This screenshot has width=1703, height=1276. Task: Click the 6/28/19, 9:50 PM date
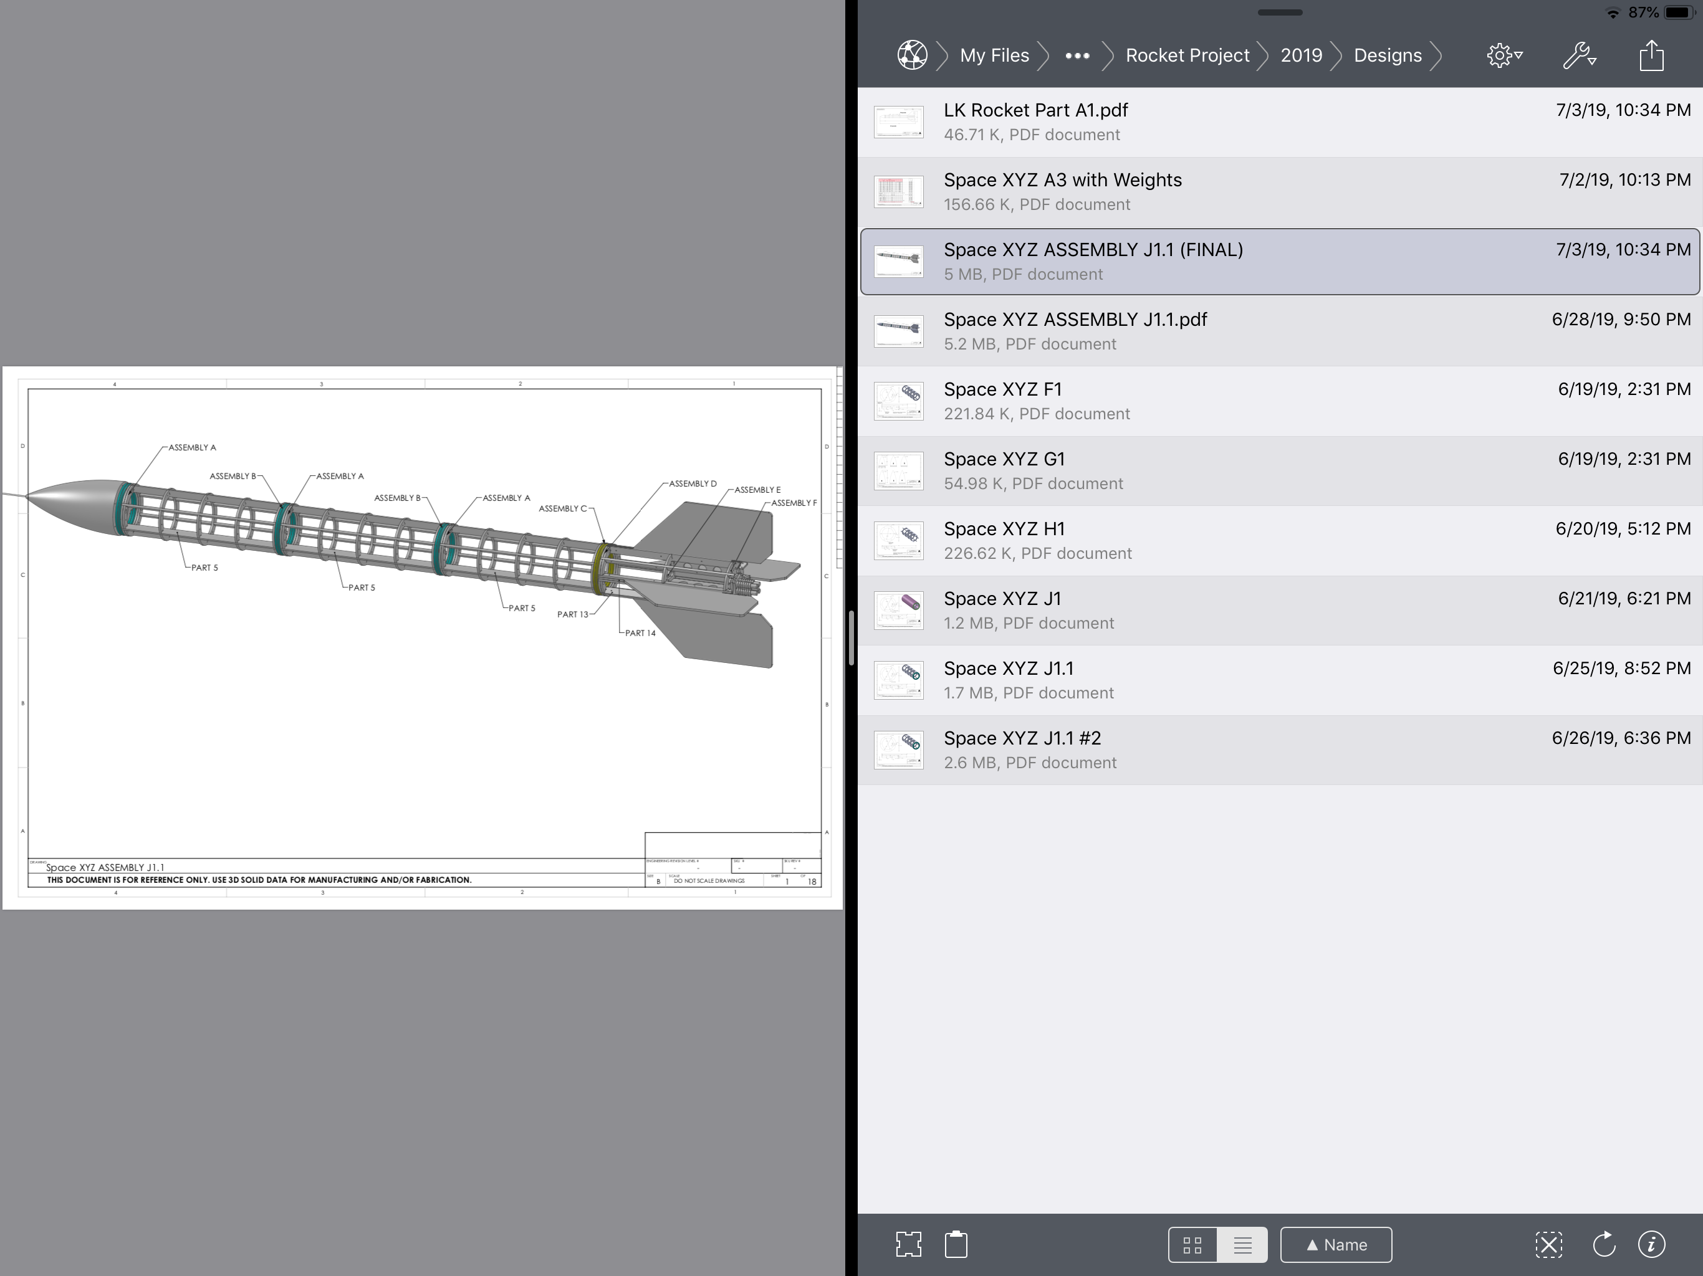[1621, 320]
